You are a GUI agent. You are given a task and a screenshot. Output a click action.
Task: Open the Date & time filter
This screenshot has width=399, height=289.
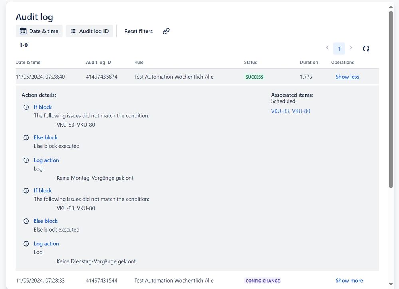point(39,31)
